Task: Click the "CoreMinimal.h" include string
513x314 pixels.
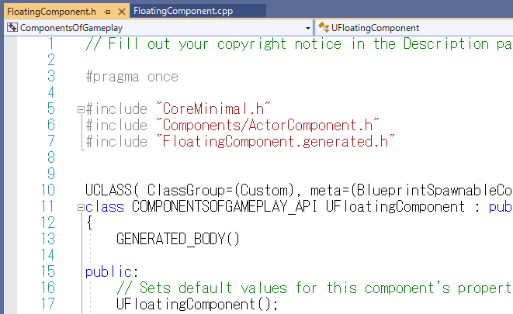Action: pos(213,109)
